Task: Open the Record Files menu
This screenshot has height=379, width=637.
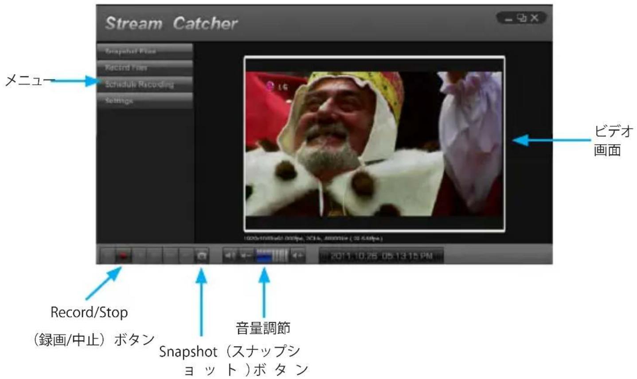Action: pos(145,68)
